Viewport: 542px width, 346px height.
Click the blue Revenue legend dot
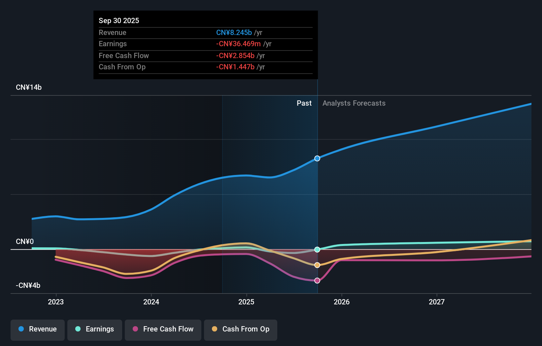click(21, 329)
